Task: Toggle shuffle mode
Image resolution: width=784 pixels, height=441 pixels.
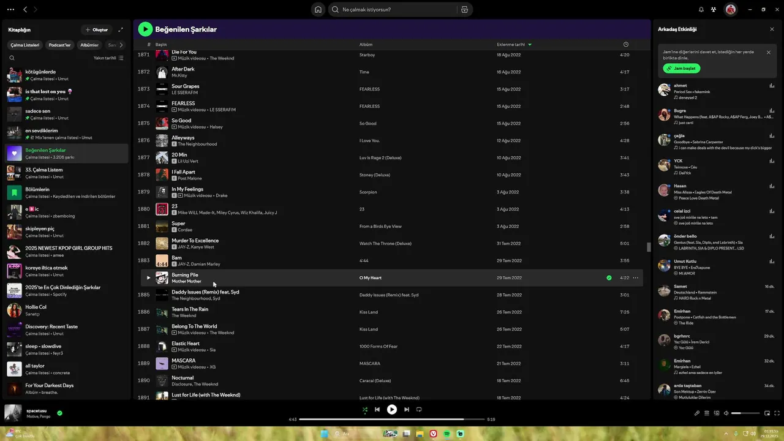Action: coord(364,409)
